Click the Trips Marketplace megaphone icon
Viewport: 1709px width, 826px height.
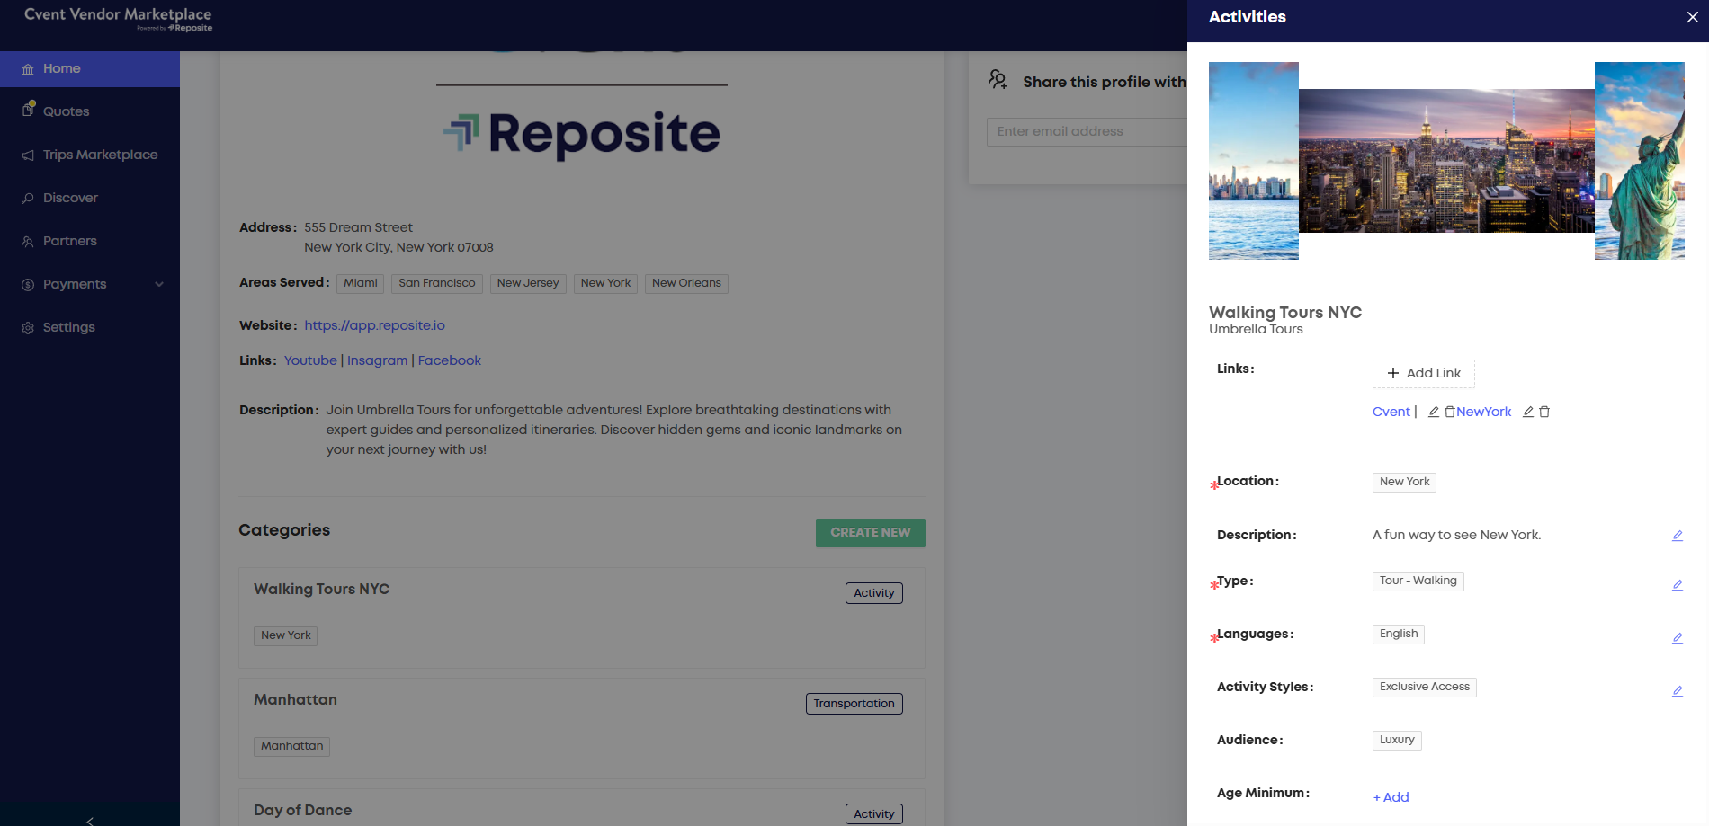tap(28, 155)
